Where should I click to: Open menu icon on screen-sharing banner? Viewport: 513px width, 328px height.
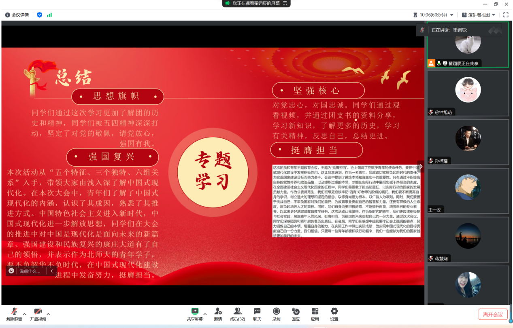pos(285,3)
